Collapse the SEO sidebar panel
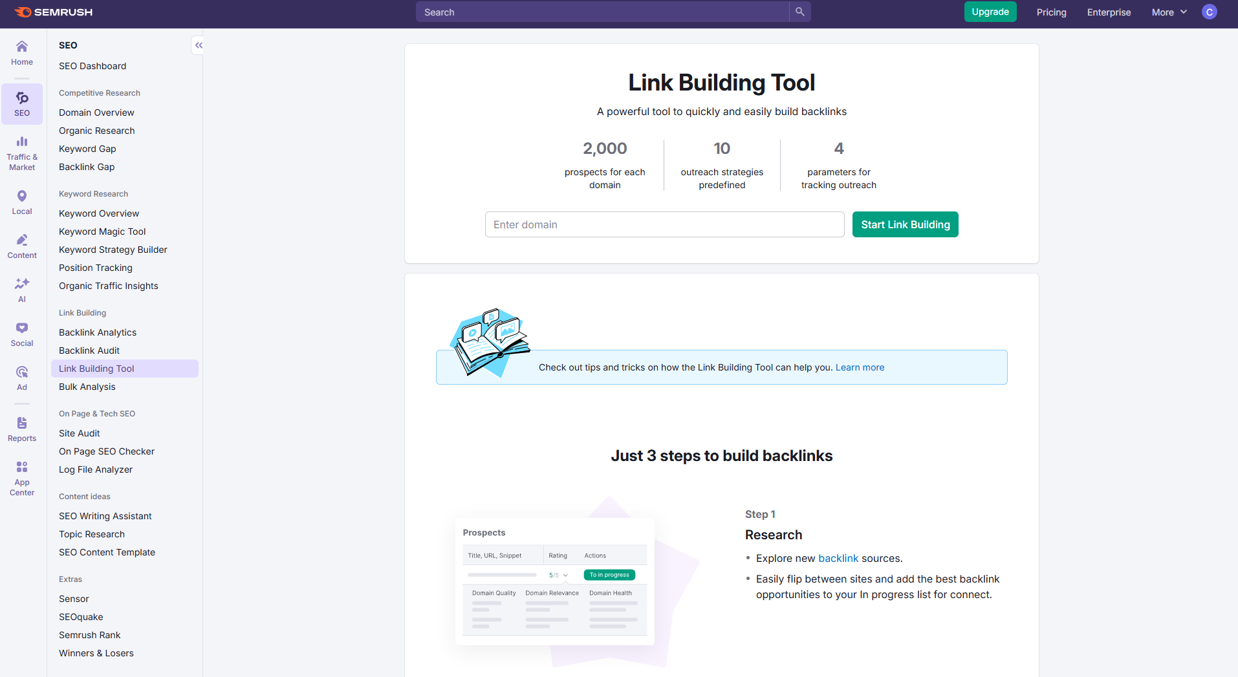 click(x=199, y=45)
